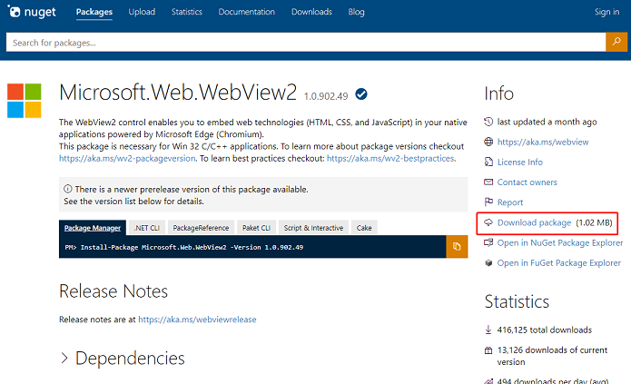Screen dimensions: 631x384
Task: Click the verified checkmark badge
Action: coord(361,94)
